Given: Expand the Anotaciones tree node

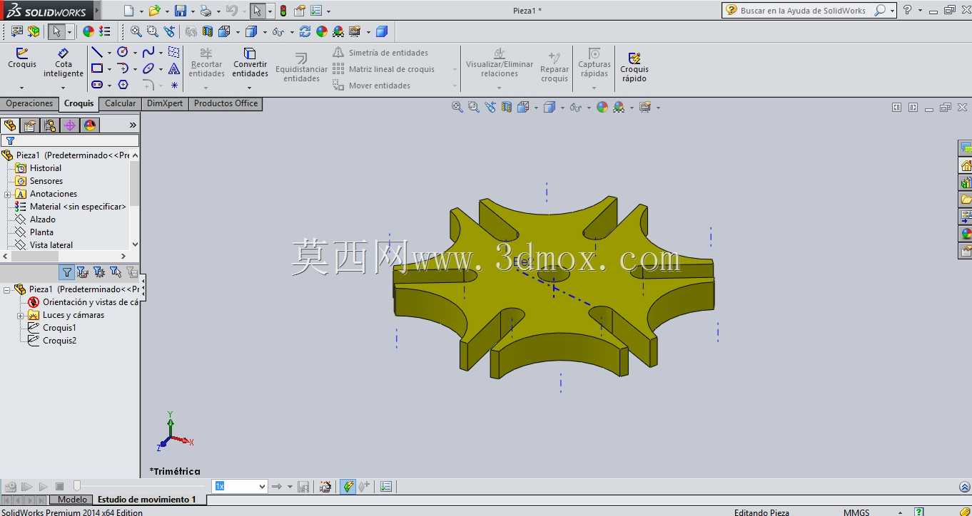Looking at the screenshot, I should coord(7,195).
